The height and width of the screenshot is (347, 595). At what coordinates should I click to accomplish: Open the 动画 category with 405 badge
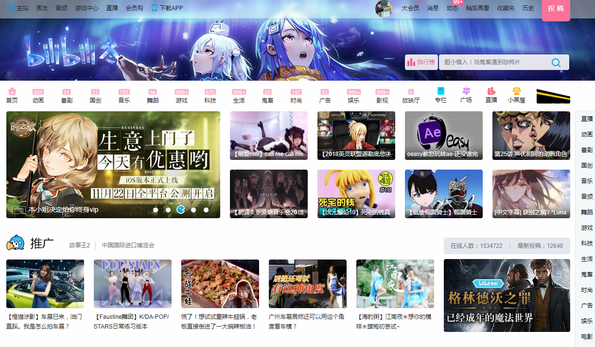click(x=38, y=96)
